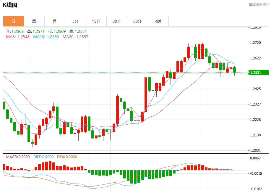Select the 日 daily chart tab
The image size is (271, 193).
pos(13,21)
